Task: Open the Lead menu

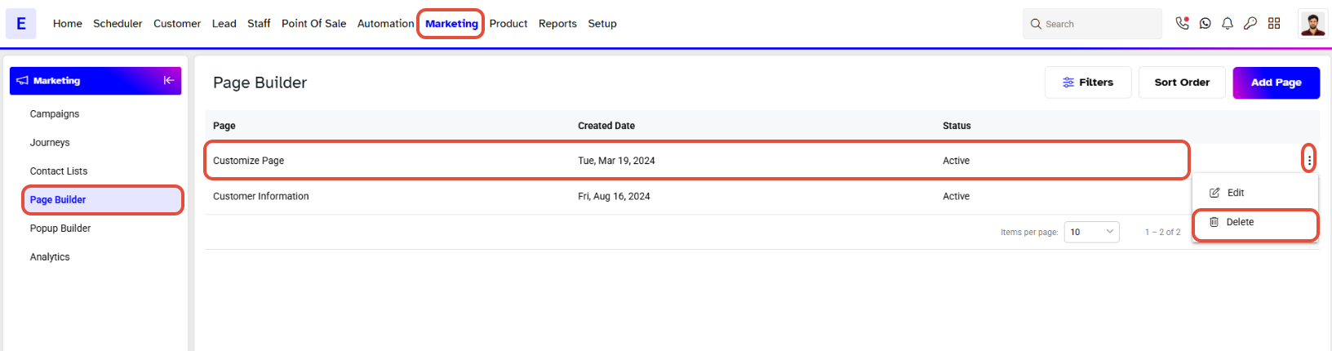Action: 224,24
